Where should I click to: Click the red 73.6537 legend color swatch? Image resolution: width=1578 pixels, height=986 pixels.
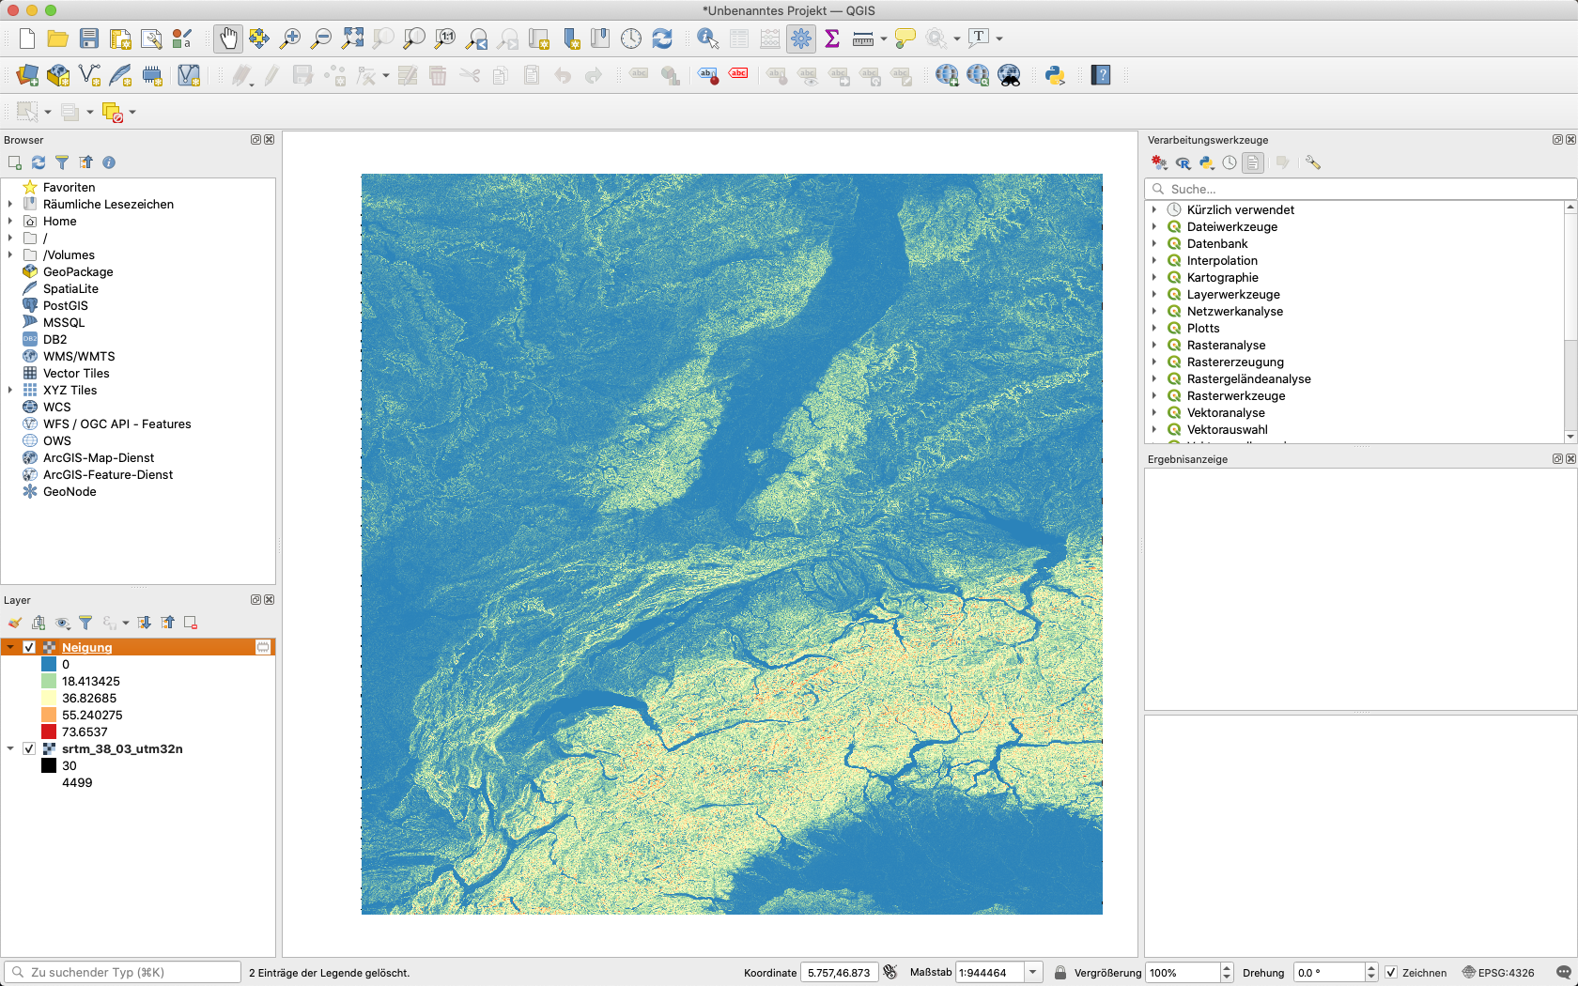49,732
